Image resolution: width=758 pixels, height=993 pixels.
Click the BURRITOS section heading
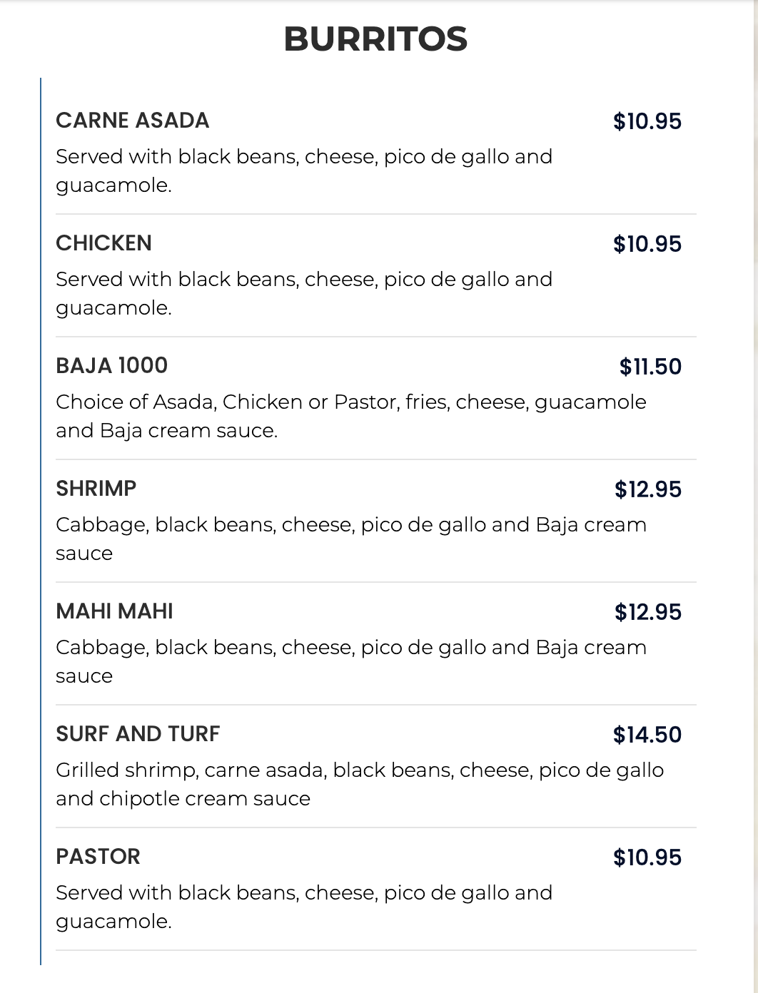coord(375,39)
